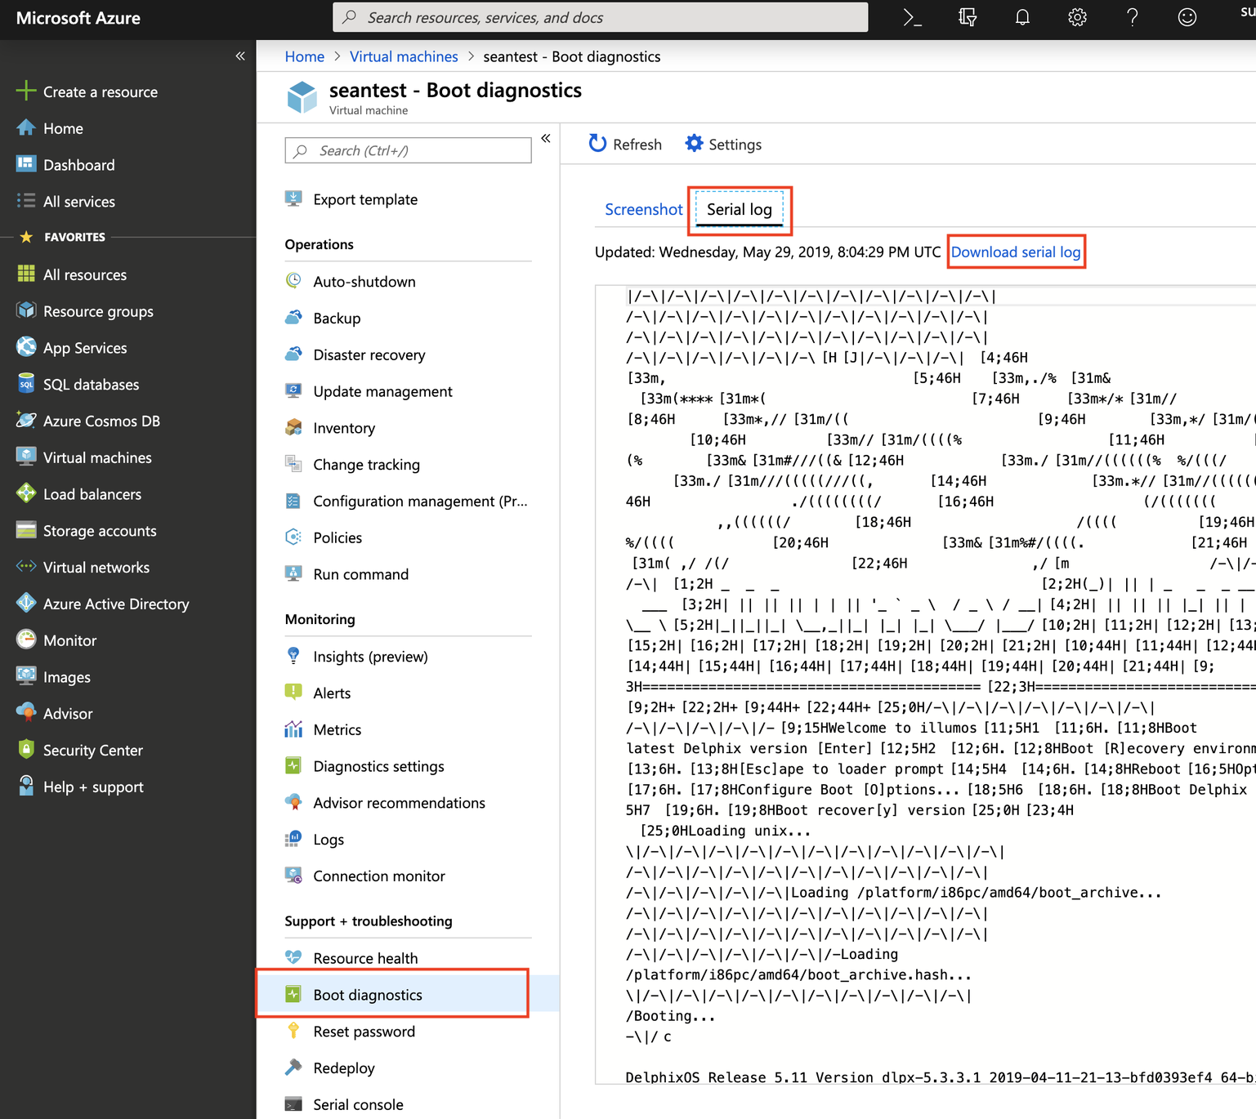This screenshot has height=1119, width=1256.
Task: Select Virtual machines in the sidebar
Action: (x=96, y=457)
